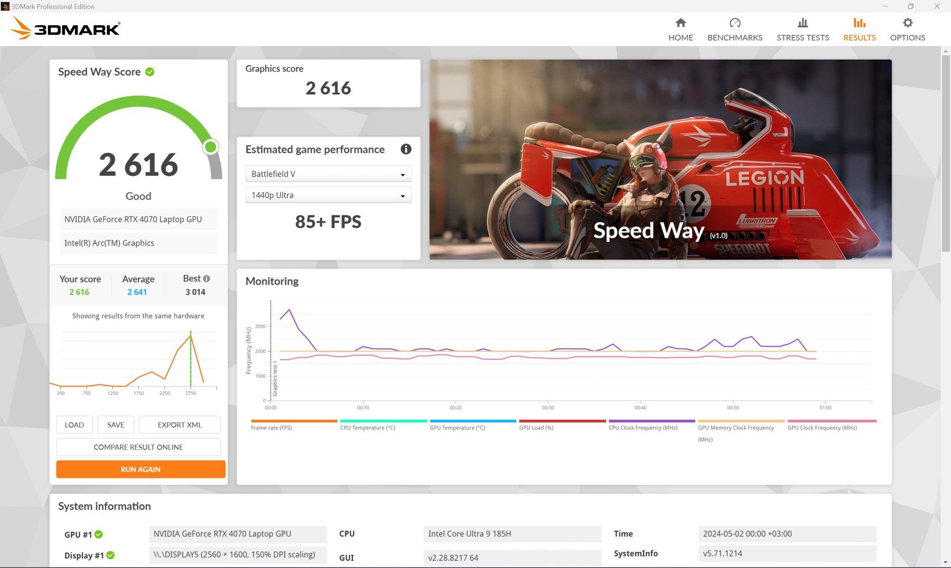Screen dimensions: 951x568
Task: Click the LOAD results button
Action: pyautogui.click(x=74, y=424)
